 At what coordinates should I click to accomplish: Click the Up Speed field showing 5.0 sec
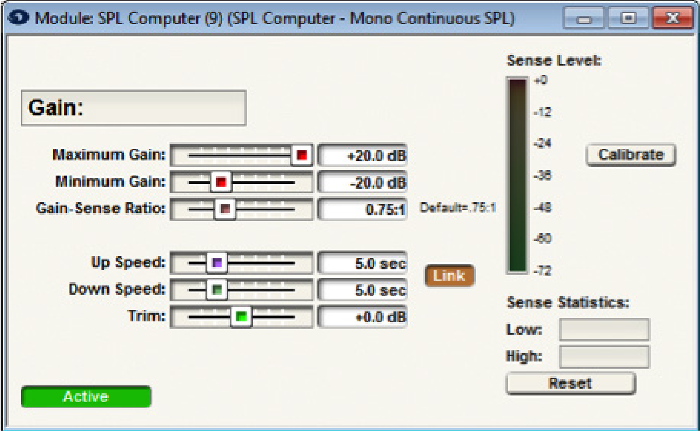[362, 263]
